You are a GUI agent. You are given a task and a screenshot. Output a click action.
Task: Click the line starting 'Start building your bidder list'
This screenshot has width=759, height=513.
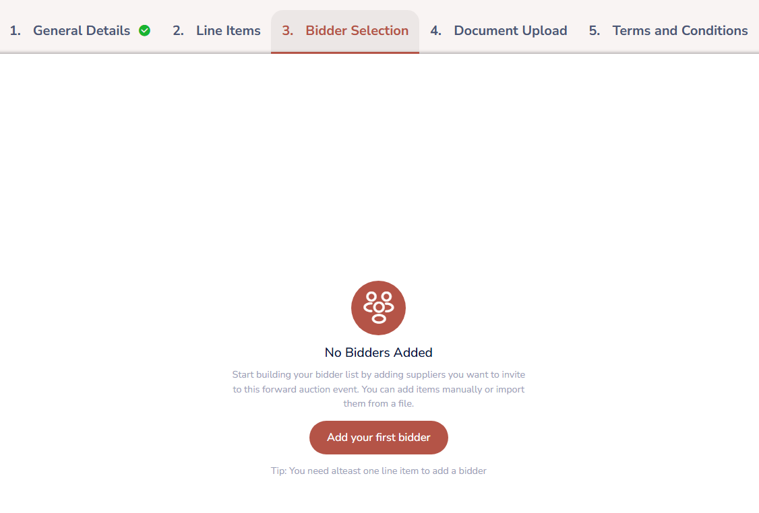[379, 375]
